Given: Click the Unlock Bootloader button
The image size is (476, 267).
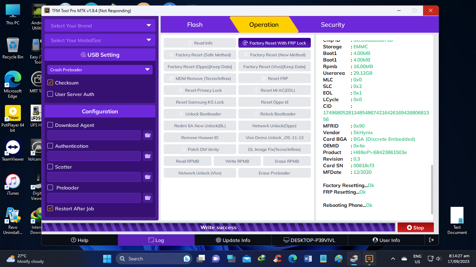Looking at the screenshot, I should pyautogui.click(x=200, y=114).
